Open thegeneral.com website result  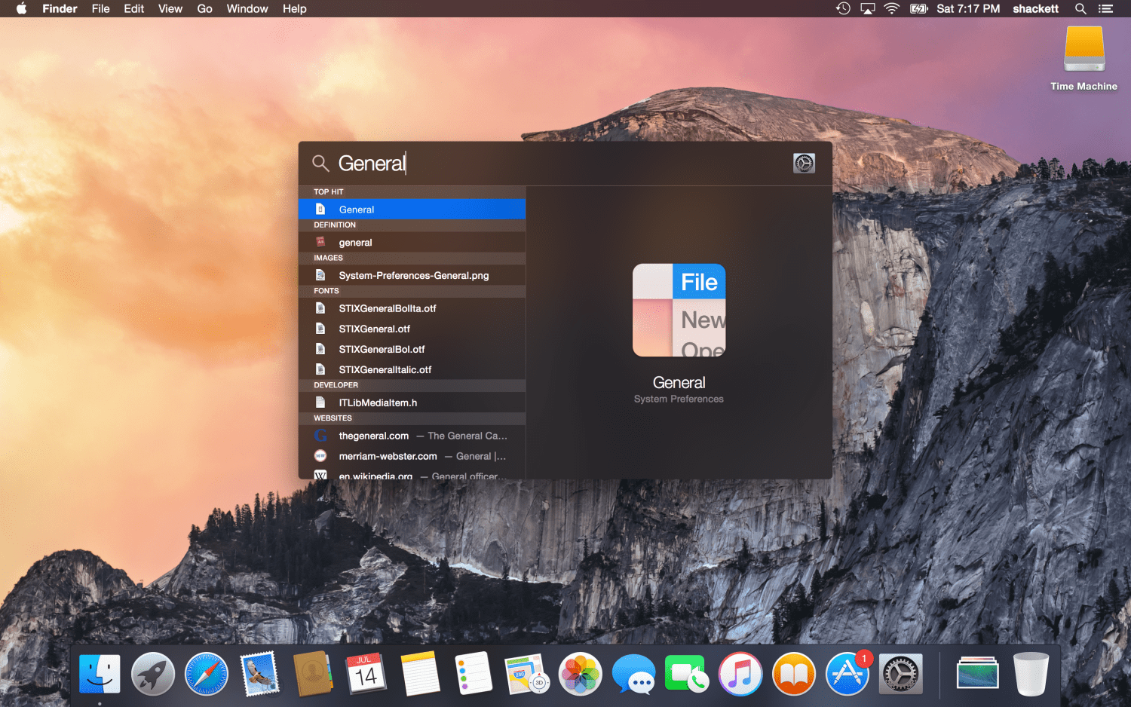374,436
